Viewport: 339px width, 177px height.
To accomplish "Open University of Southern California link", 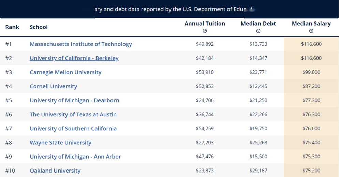I will (x=73, y=128).
